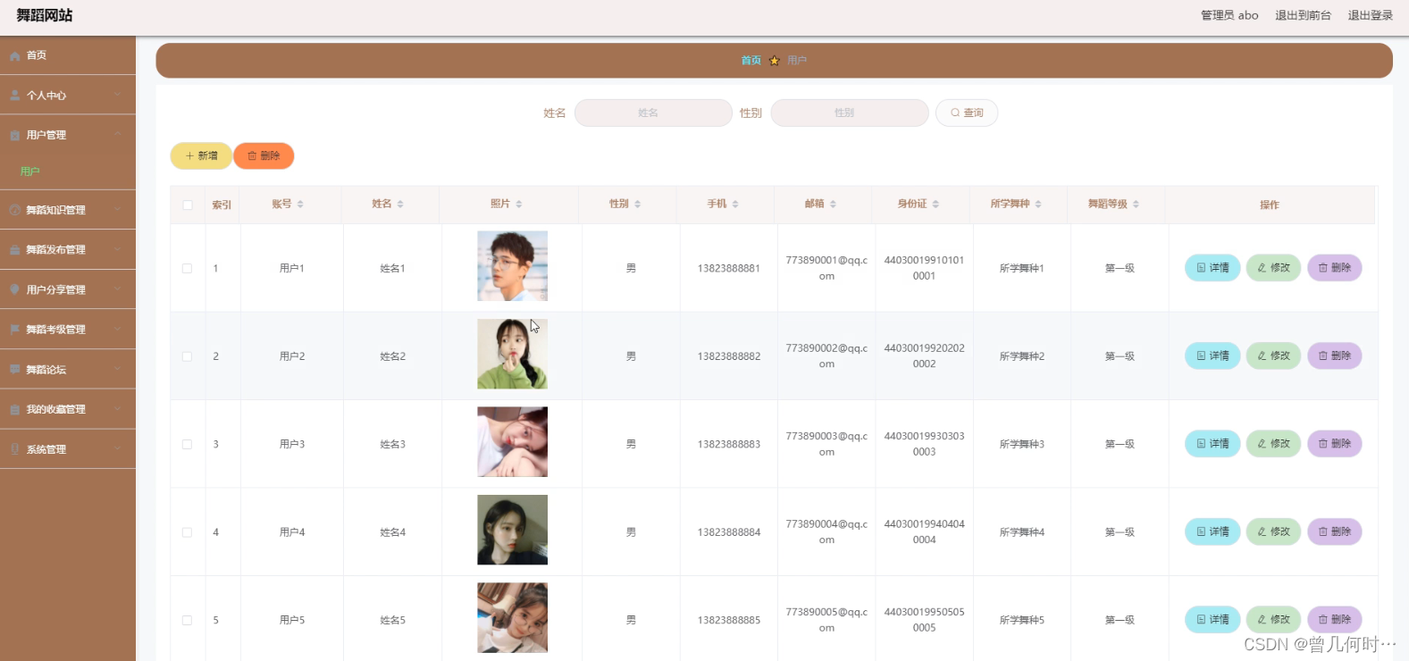The image size is (1409, 661).
Task: Click 管理员 abo in the top bar
Action: coord(1229,15)
